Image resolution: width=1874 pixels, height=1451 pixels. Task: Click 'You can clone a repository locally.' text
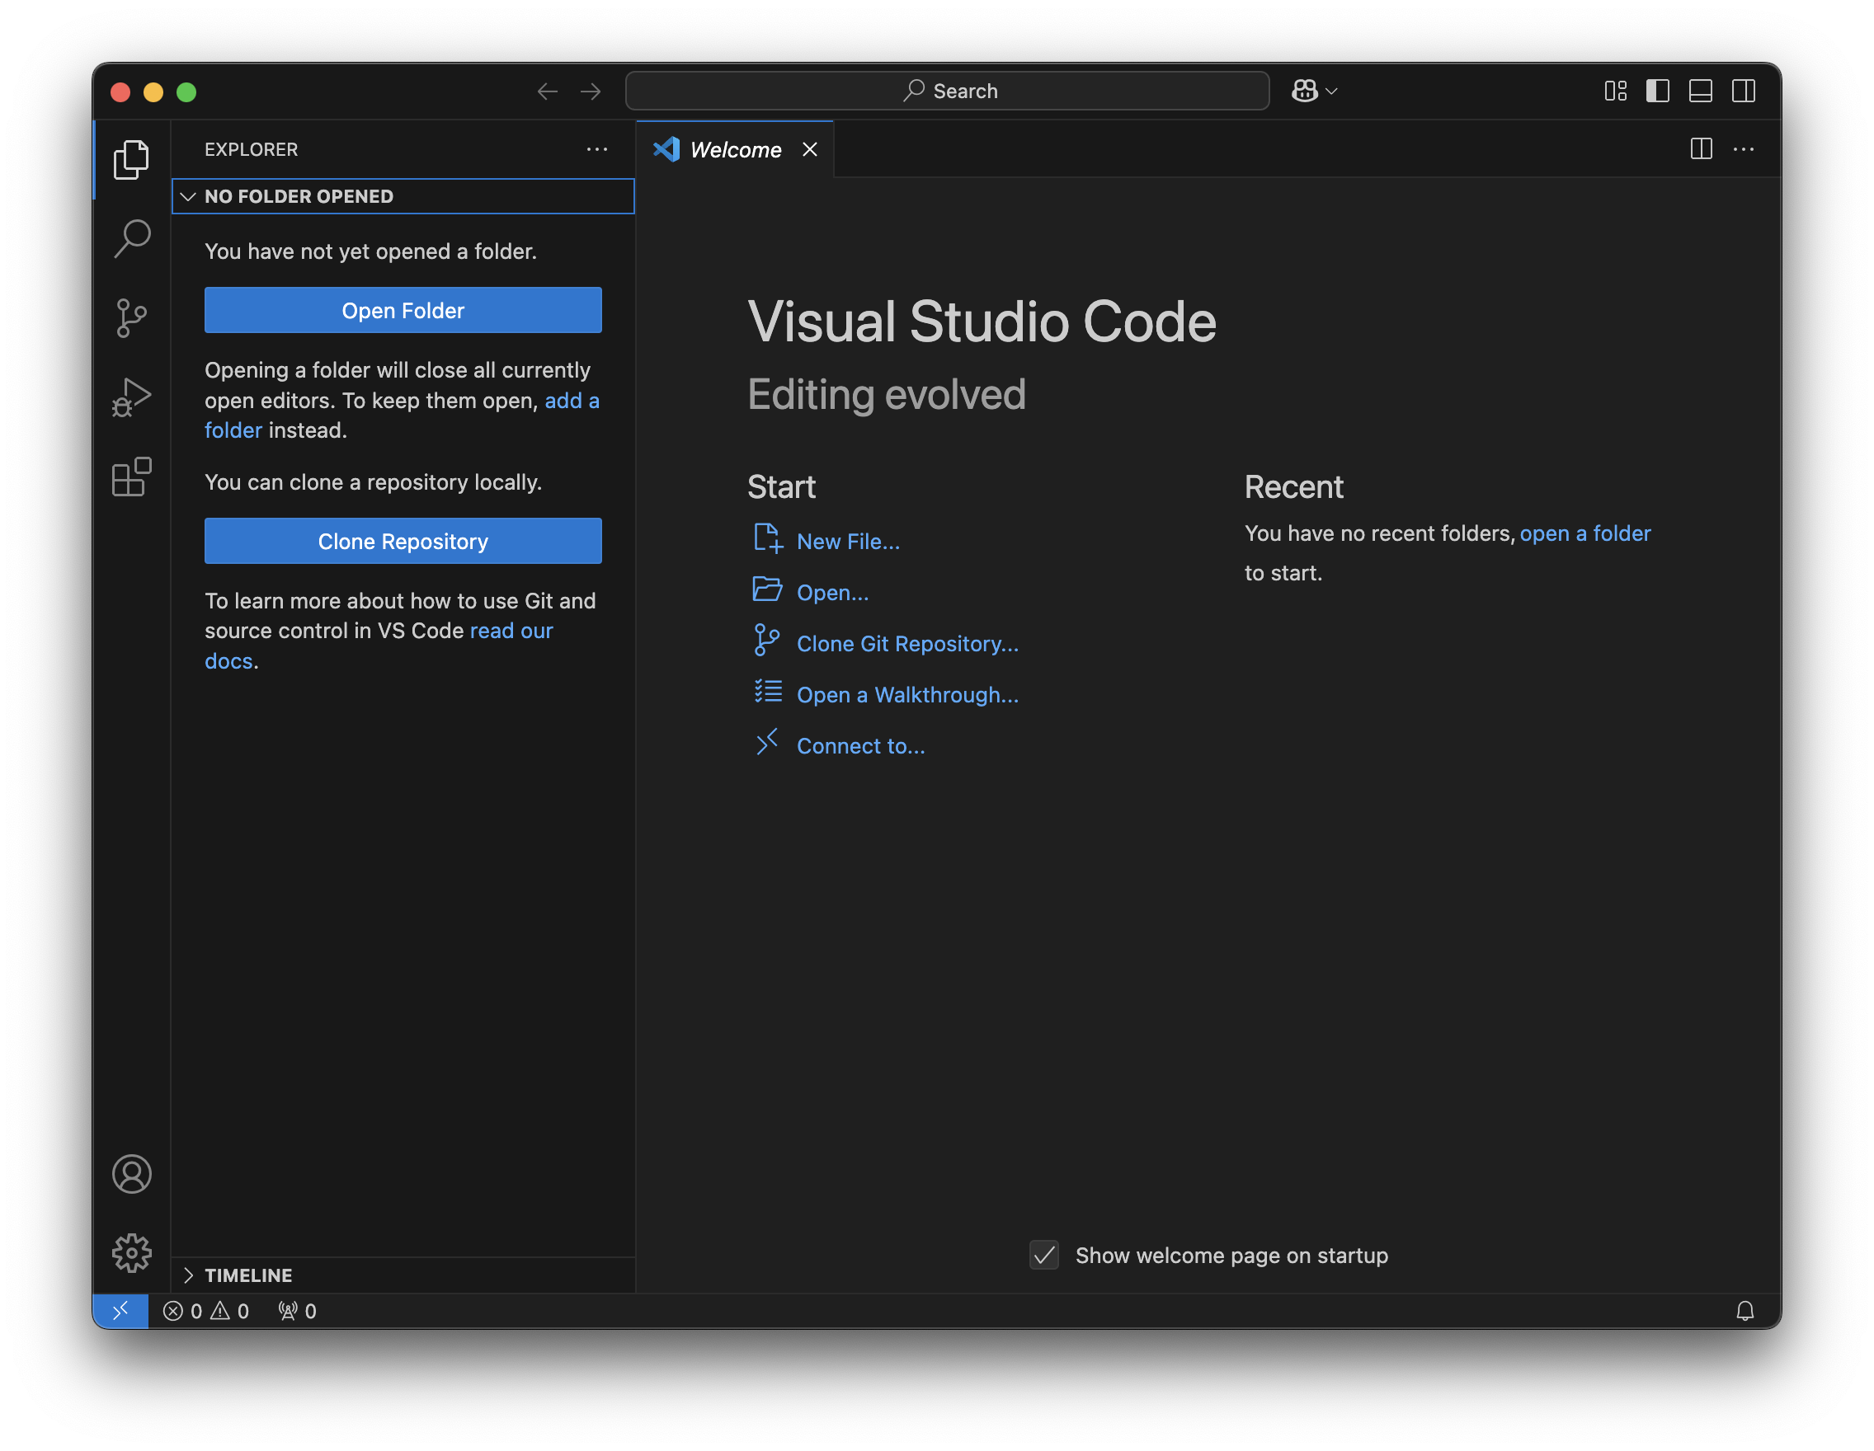372,482
